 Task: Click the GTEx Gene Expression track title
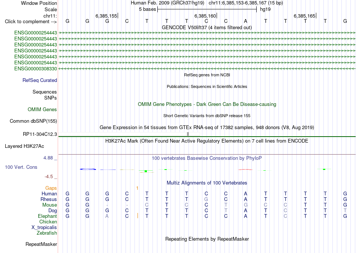207,127
